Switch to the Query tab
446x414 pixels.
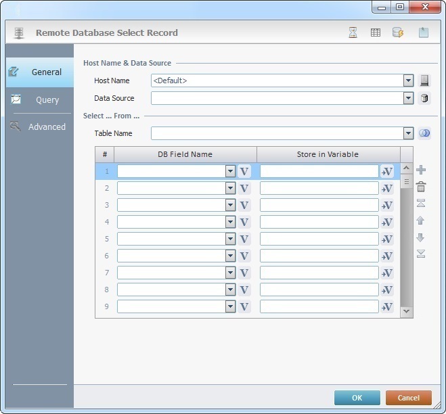click(x=47, y=99)
